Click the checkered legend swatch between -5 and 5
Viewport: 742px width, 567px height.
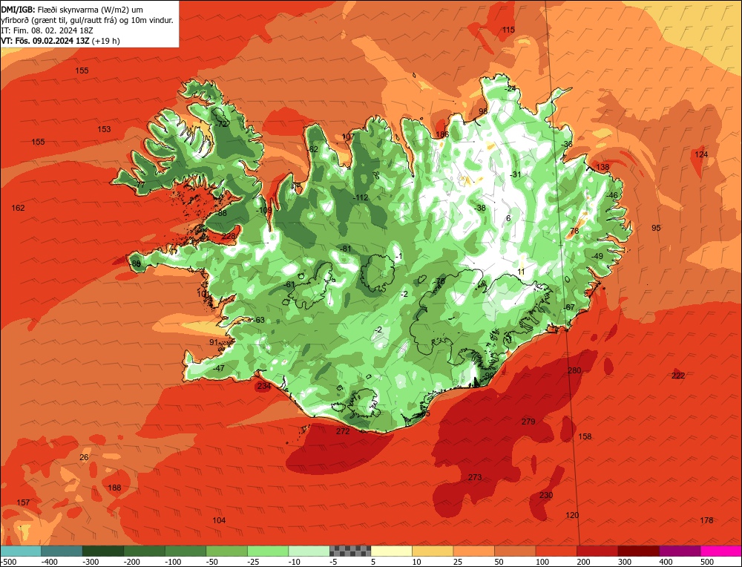click(x=350, y=551)
